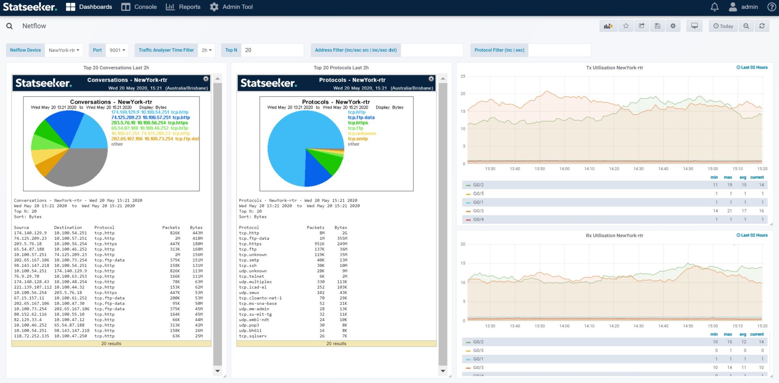
Task: Click the Netflow dashboard title
Action: tap(34, 26)
